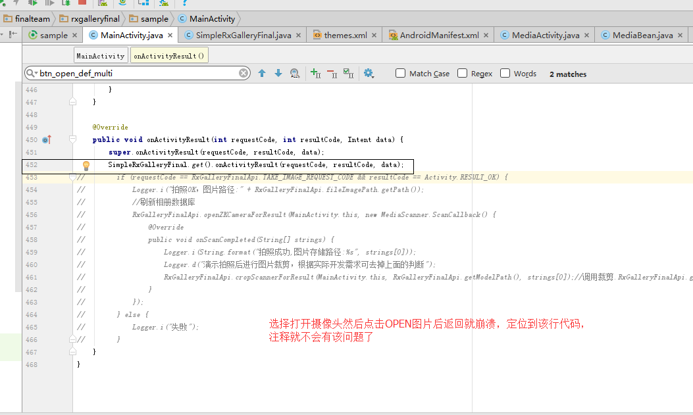693x415 pixels.
Task: Enable the Match Case checkbox
Action: coord(400,73)
